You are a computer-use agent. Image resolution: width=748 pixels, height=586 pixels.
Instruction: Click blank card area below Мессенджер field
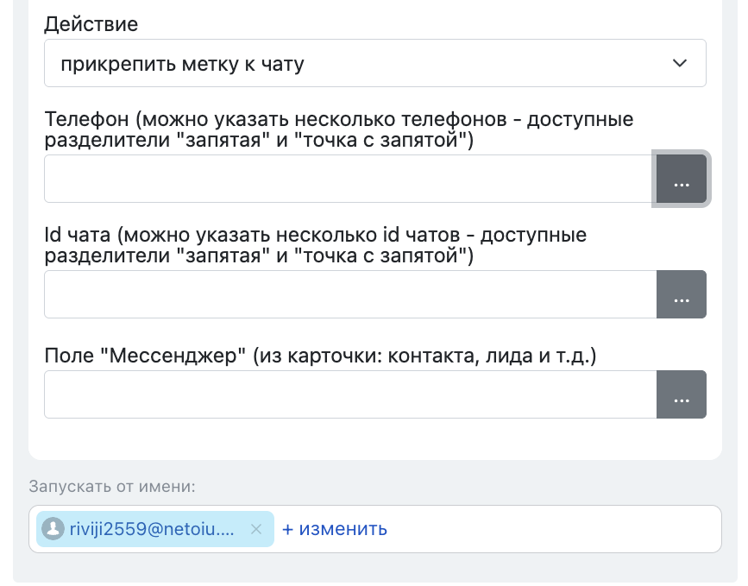(374, 438)
